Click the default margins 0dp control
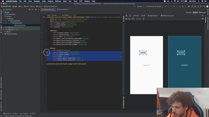The height and width of the screenshot is (117, 209). coord(133,19)
